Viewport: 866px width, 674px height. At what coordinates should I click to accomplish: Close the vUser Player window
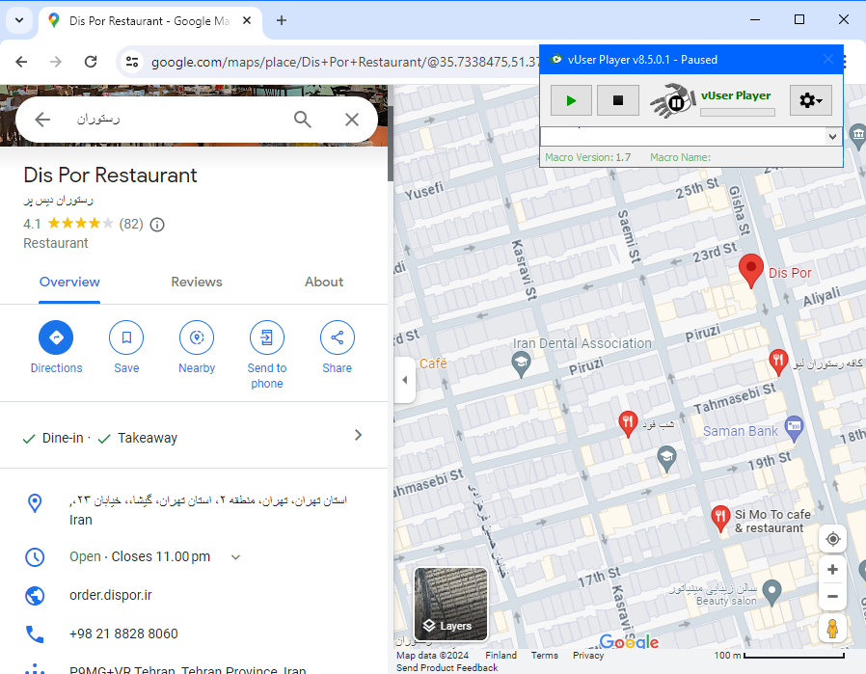click(827, 59)
